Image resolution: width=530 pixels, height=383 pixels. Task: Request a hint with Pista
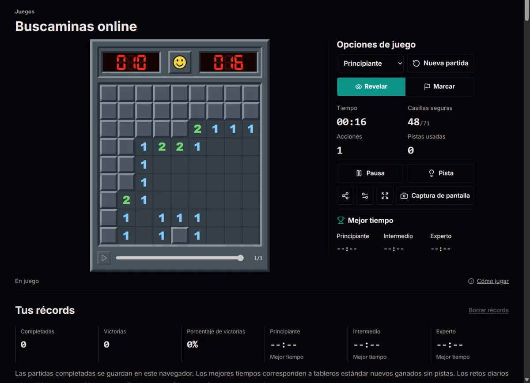click(x=440, y=173)
